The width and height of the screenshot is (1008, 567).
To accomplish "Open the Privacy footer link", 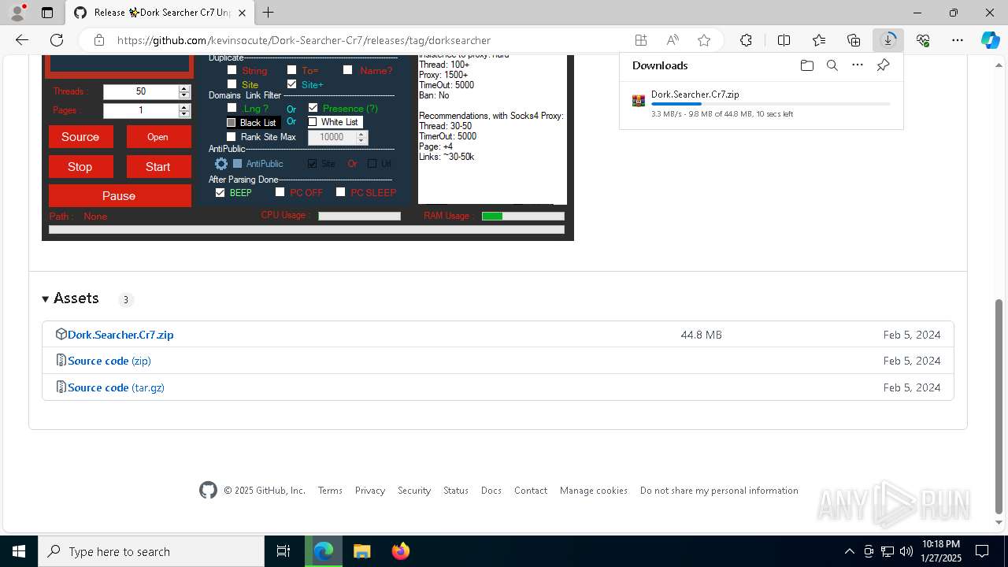I will [x=370, y=491].
